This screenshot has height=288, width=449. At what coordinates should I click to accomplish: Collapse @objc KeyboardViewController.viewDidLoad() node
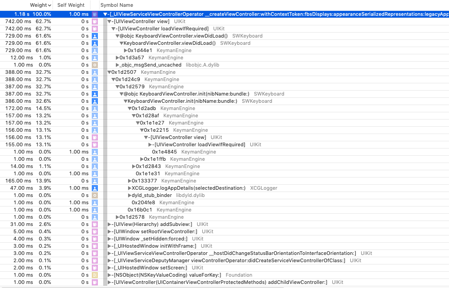[x=117, y=36]
